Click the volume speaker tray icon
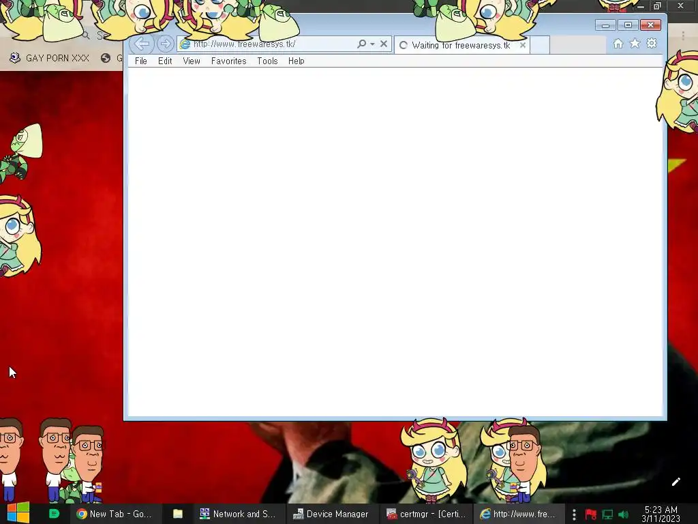Screen dimensions: 698x524 [624, 514]
